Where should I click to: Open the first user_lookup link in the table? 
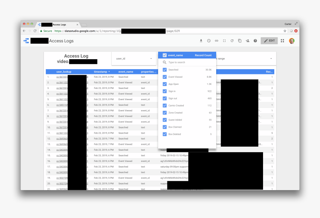coord(61,77)
